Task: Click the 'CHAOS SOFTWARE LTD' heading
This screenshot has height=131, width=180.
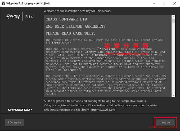Action: point(66,19)
